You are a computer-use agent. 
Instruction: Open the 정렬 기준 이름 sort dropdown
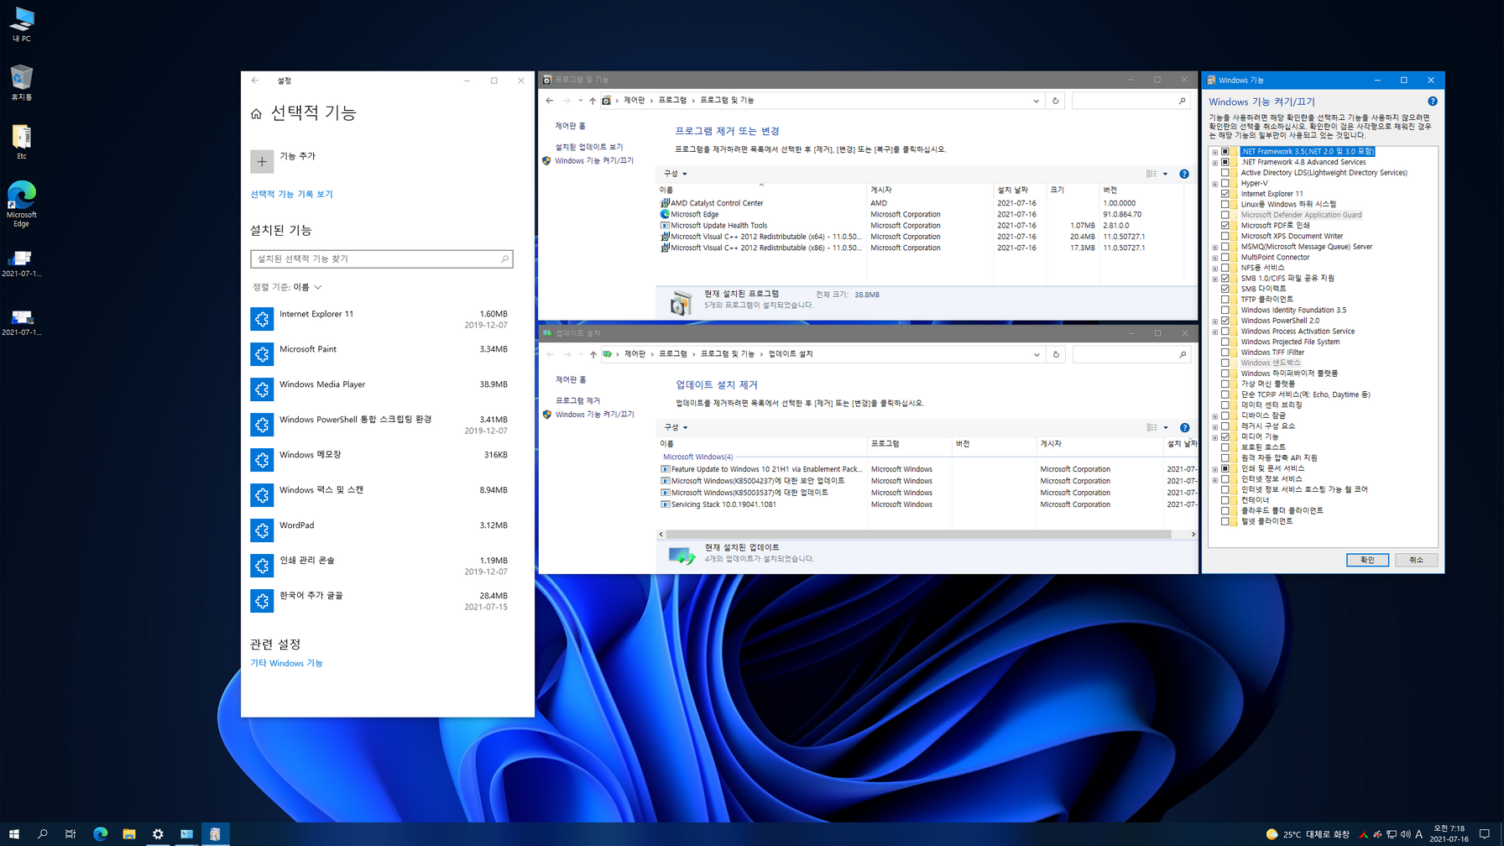pos(287,287)
